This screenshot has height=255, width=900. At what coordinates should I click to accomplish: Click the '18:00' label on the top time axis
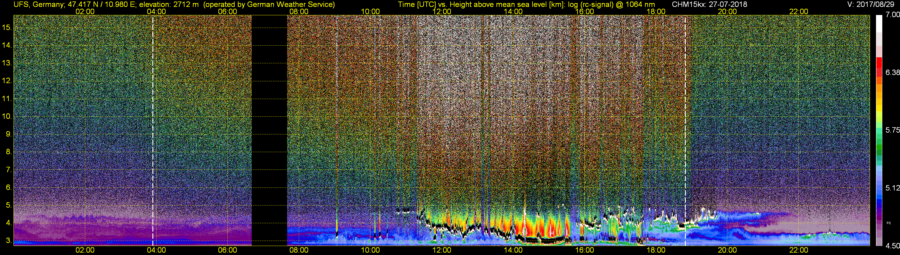point(656,11)
